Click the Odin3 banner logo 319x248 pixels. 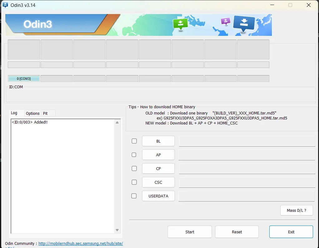pyautogui.click(x=38, y=24)
